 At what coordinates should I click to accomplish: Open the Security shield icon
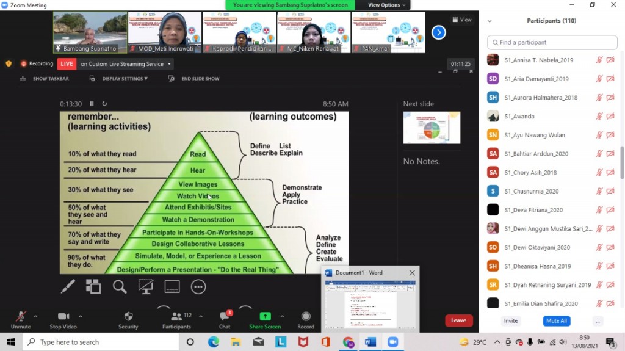[x=128, y=320]
